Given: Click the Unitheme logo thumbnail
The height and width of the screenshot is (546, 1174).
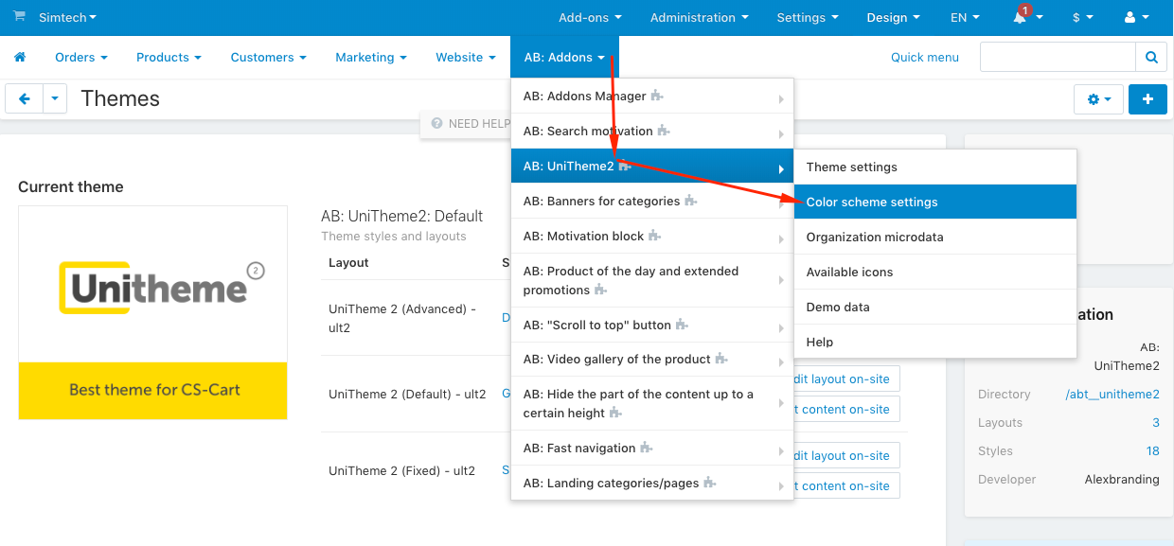Looking at the screenshot, I should tap(152, 312).
